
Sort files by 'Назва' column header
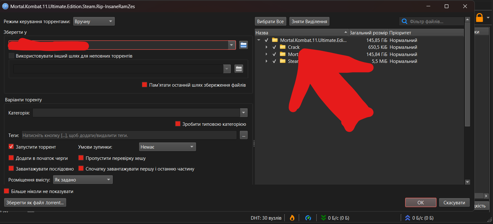(302, 33)
